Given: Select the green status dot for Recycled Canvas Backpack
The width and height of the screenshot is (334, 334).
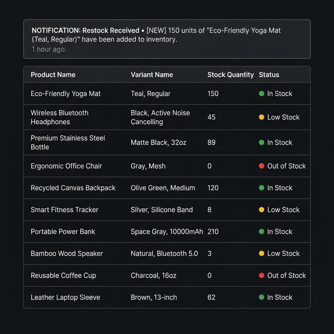Looking at the screenshot, I should pyautogui.click(x=261, y=188).
